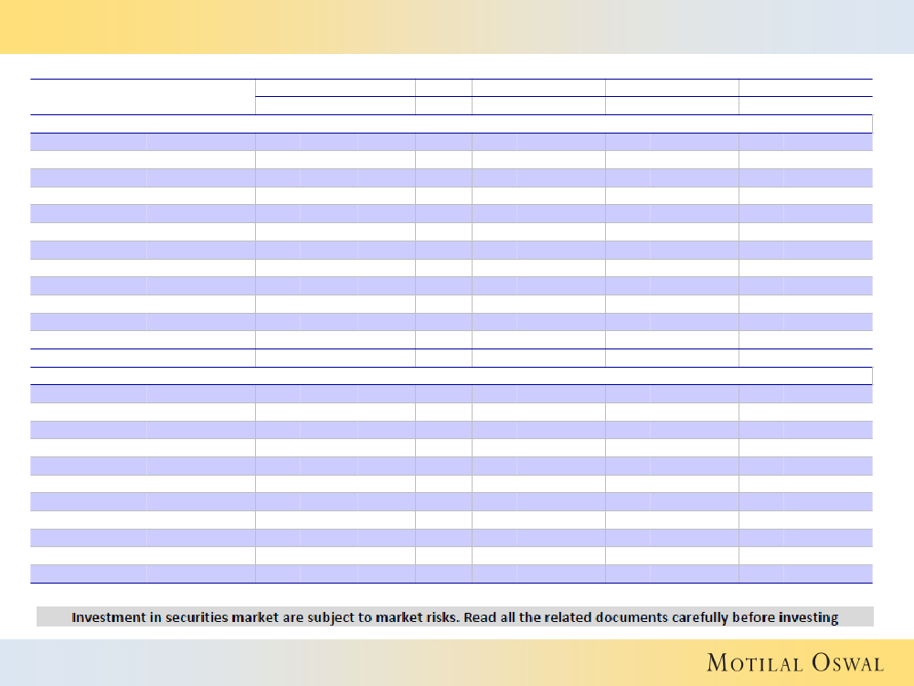Select the narrow third column header cell
Viewport: 914px width, 686px height.
tap(443, 88)
